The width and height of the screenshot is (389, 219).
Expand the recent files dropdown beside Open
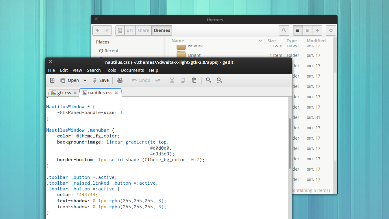pos(85,80)
